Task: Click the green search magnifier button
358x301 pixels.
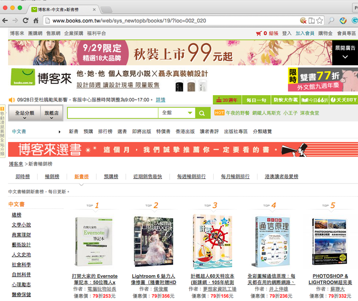Action: [x=202, y=113]
